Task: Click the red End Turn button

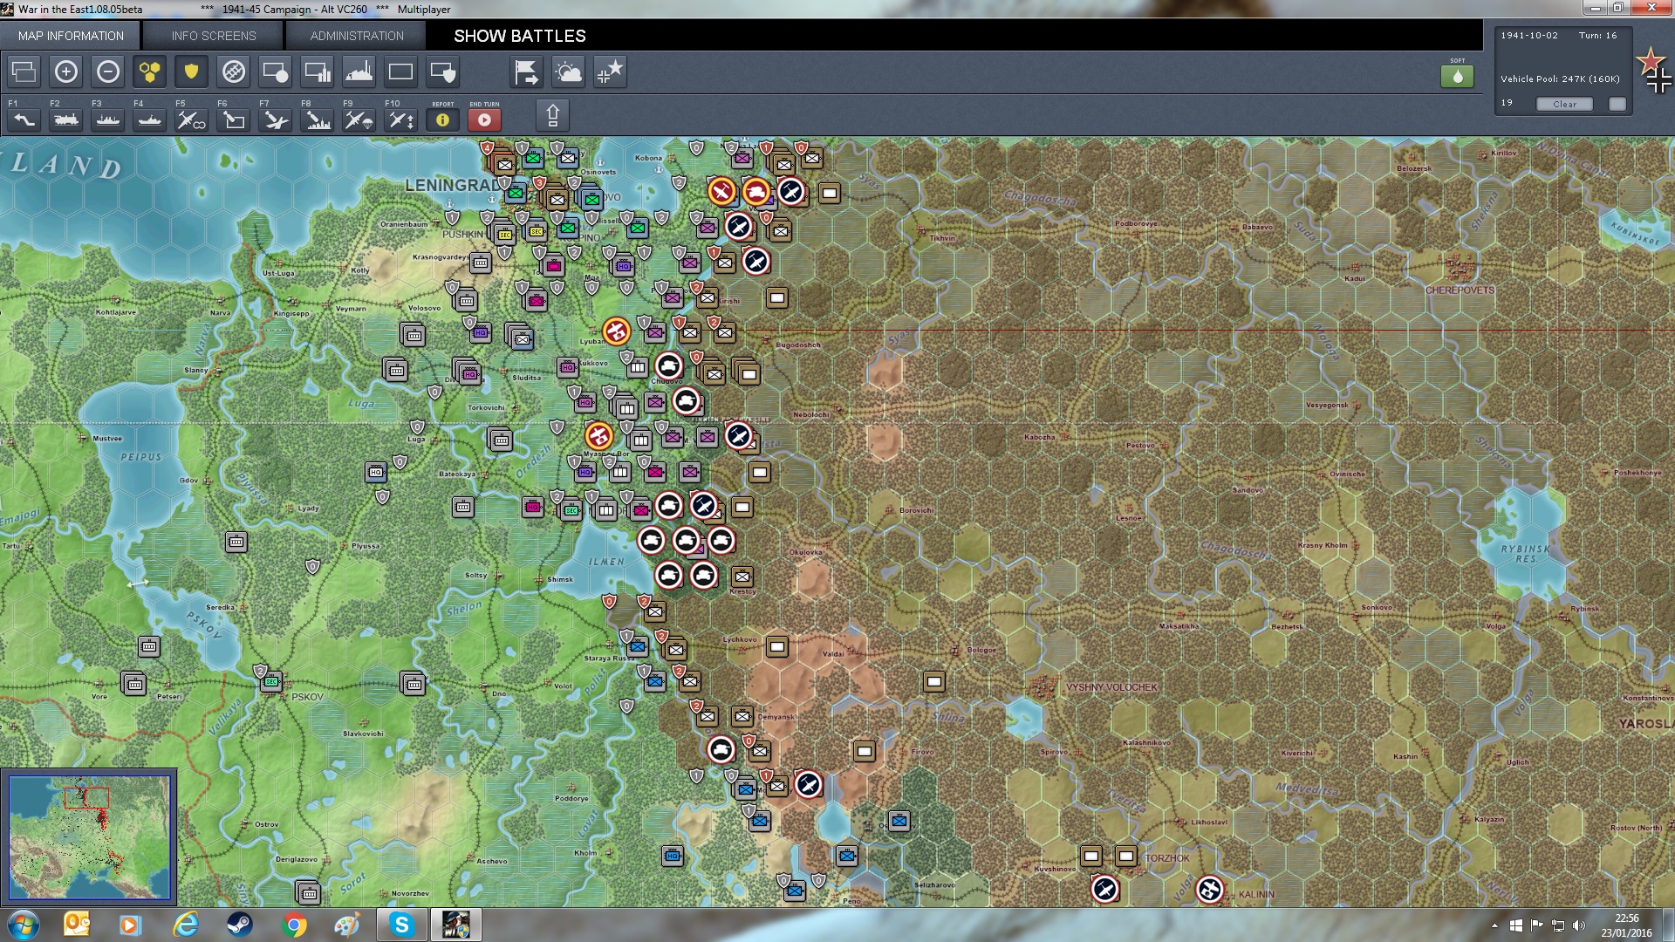Action: pos(485,119)
